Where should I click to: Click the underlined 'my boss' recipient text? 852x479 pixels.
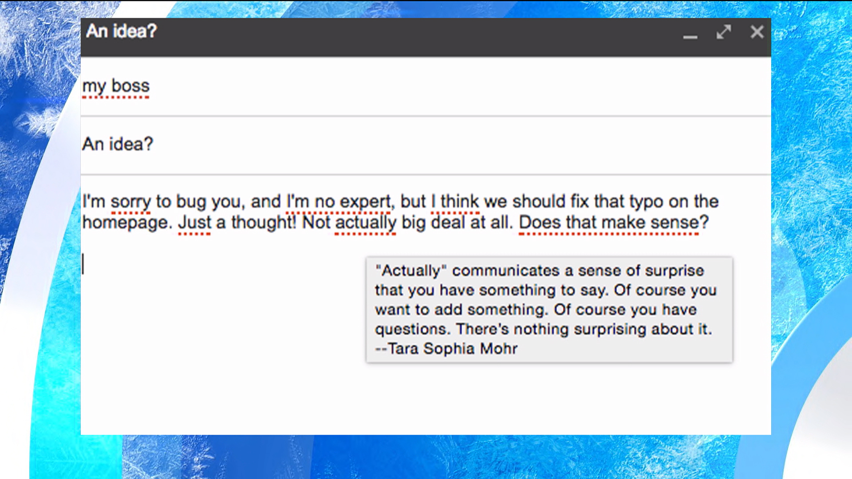click(116, 86)
